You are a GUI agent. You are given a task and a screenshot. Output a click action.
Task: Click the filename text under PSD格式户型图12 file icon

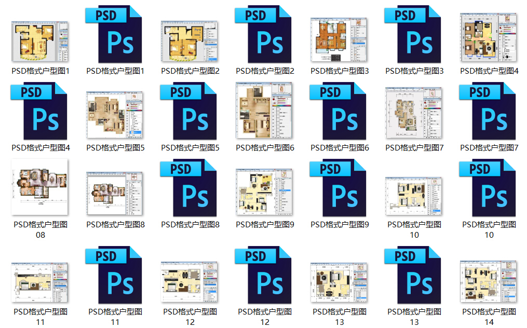265,317
